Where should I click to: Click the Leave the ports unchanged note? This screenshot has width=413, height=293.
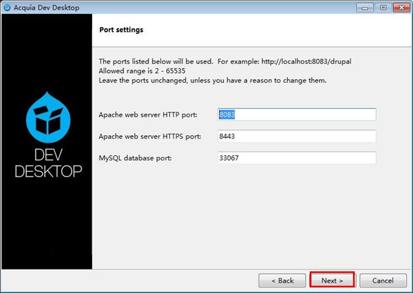212,81
